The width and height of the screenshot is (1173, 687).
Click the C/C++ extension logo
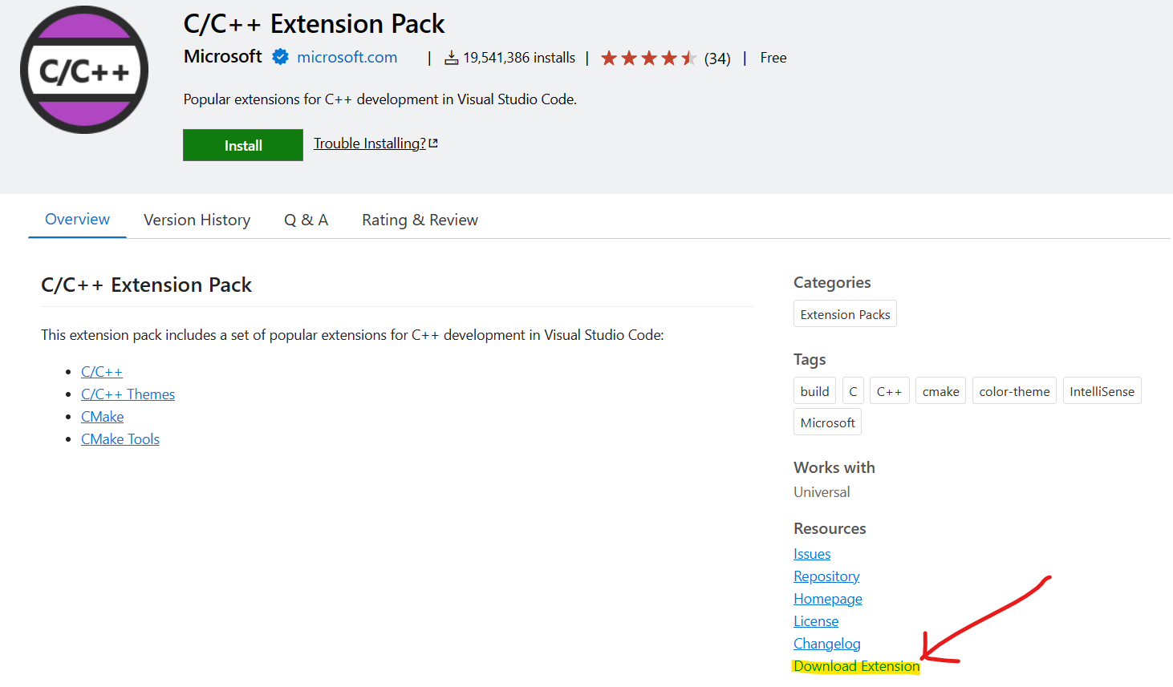(84, 70)
